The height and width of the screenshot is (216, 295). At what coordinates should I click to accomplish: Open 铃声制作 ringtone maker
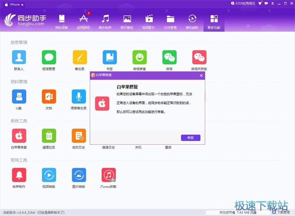19,175
